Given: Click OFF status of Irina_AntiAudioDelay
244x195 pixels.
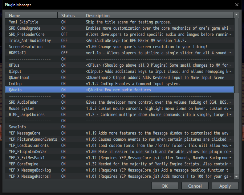Looking at the screenshot, I should click(x=64, y=40).
